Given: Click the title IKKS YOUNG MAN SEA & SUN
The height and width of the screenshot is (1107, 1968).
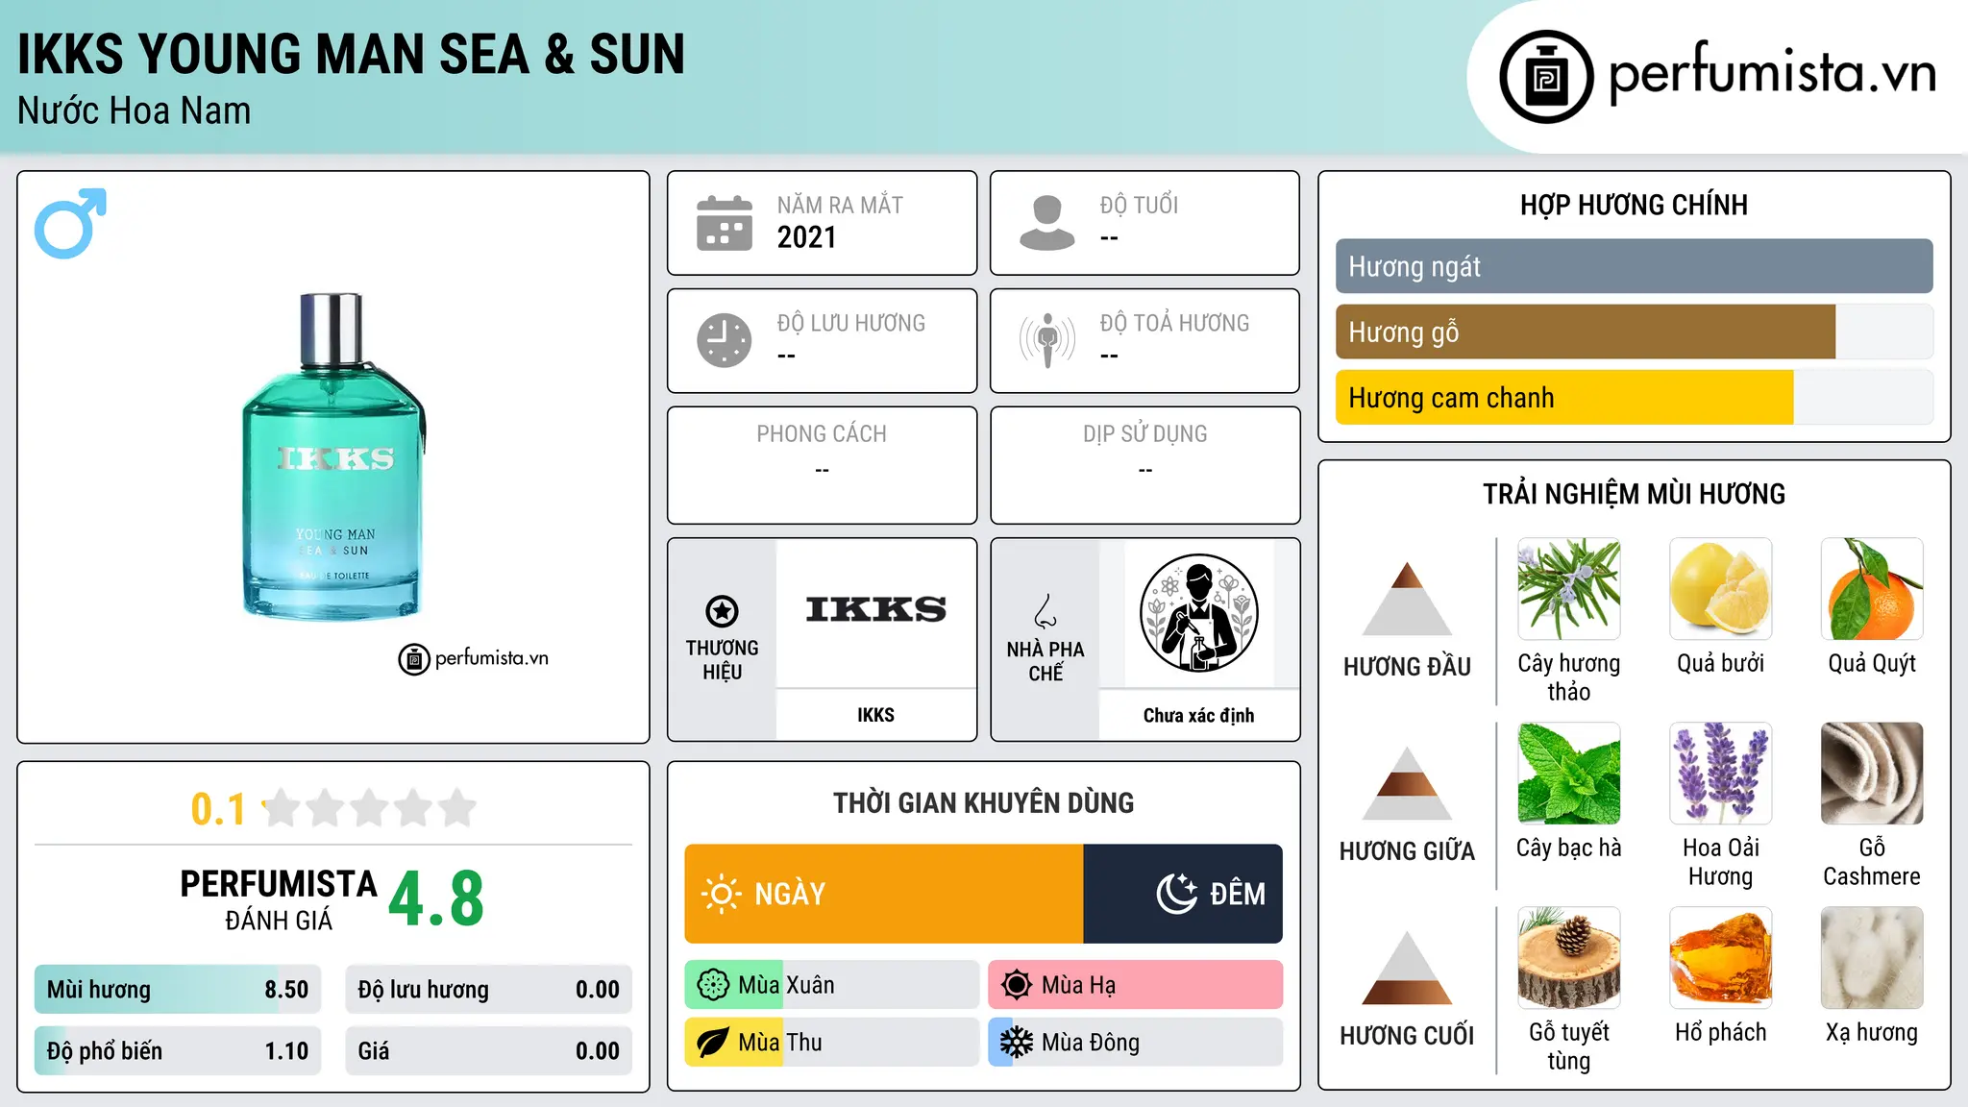Looking at the screenshot, I should [x=352, y=54].
